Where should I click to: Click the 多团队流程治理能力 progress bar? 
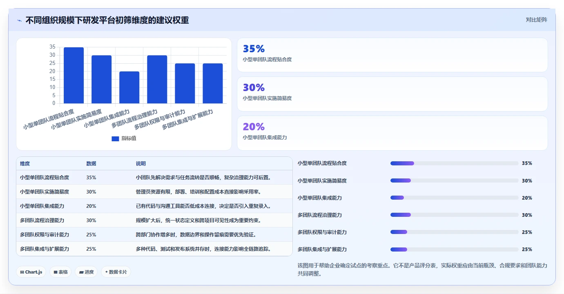tap(454, 215)
